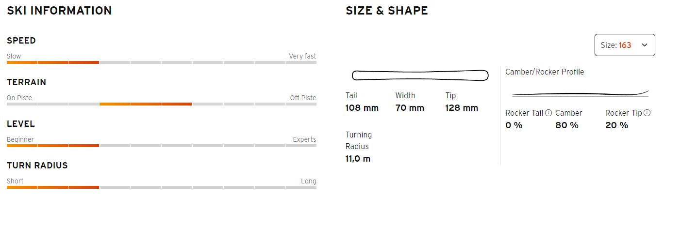The width and height of the screenshot is (681, 226).
Task: Click the Speed rating bar
Action: [x=162, y=62]
